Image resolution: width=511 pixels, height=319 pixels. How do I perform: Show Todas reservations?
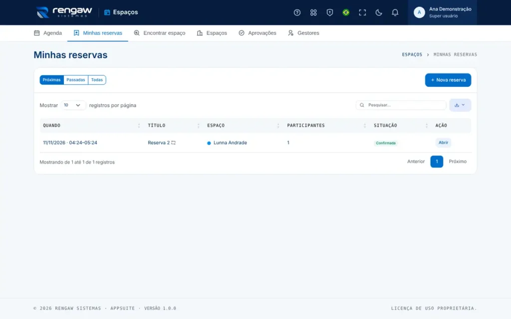(97, 80)
